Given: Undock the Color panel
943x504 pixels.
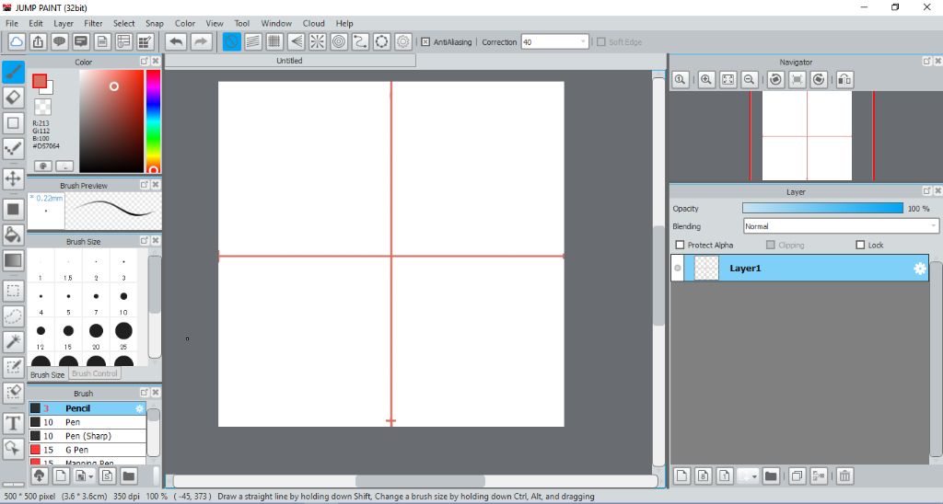Looking at the screenshot, I should pyautogui.click(x=145, y=62).
